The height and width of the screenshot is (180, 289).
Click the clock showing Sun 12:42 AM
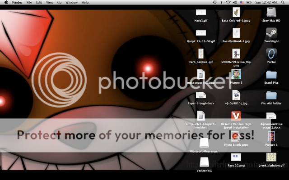pos(266,2)
